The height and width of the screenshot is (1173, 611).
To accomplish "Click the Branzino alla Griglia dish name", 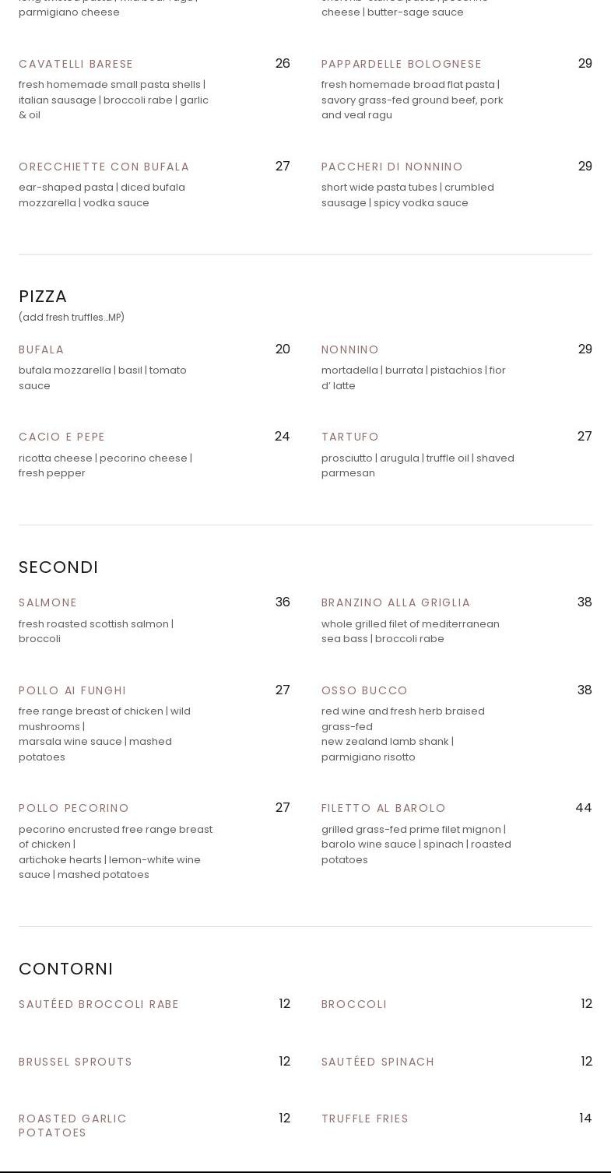I will click(x=396, y=602).
